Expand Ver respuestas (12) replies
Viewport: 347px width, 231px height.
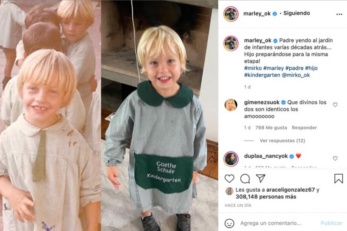[282, 140]
